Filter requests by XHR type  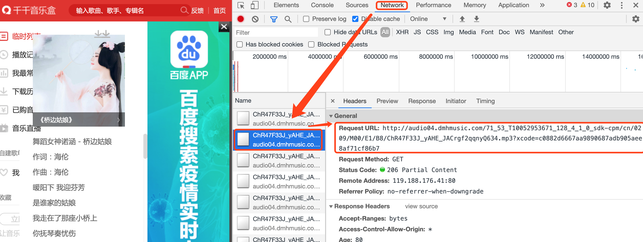pyautogui.click(x=402, y=32)
